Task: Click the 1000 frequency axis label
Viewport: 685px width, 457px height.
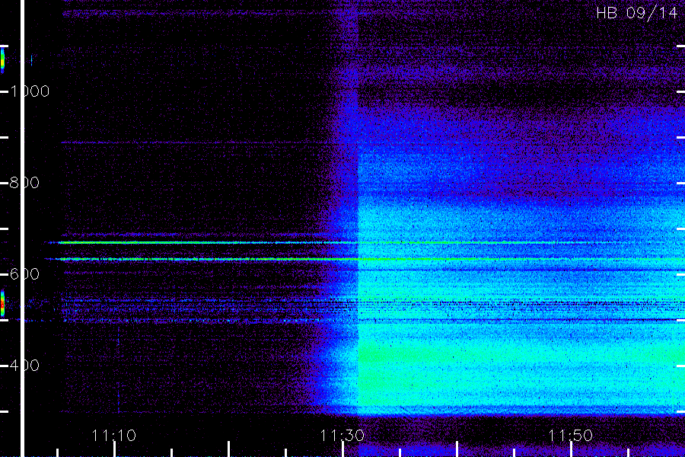Action: (x=30, y=91)
